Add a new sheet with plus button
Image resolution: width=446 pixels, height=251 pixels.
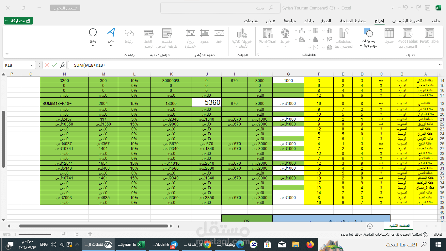coord(370,226)
